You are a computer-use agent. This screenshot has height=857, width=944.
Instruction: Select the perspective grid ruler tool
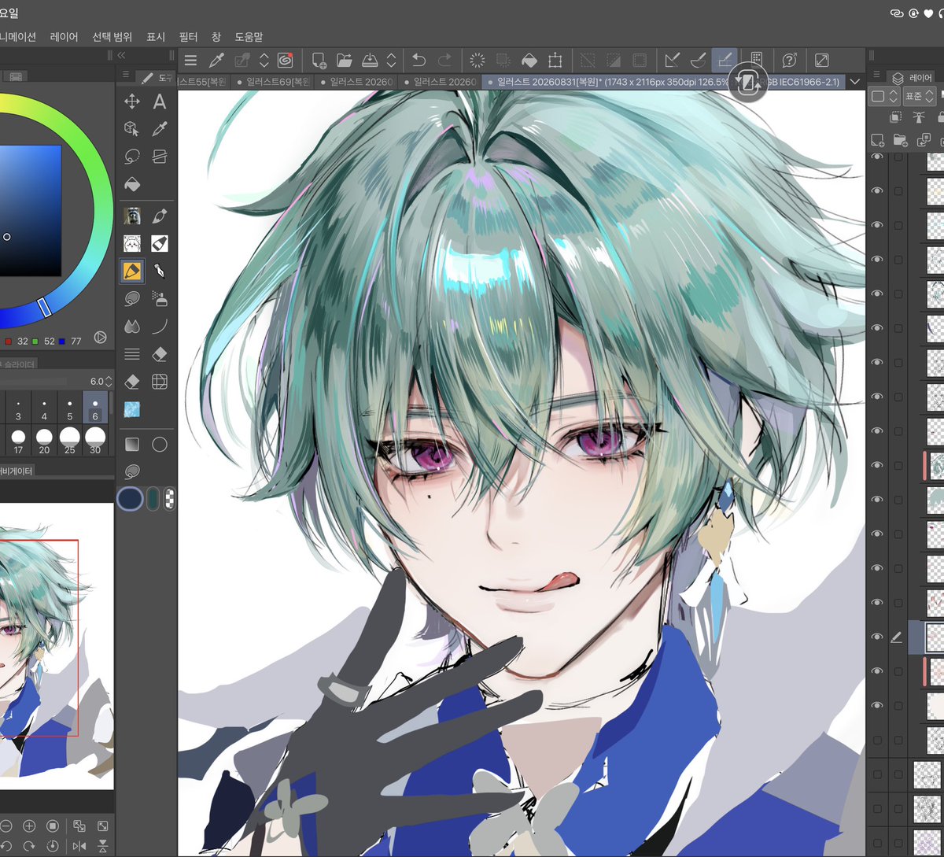point(160,382)
